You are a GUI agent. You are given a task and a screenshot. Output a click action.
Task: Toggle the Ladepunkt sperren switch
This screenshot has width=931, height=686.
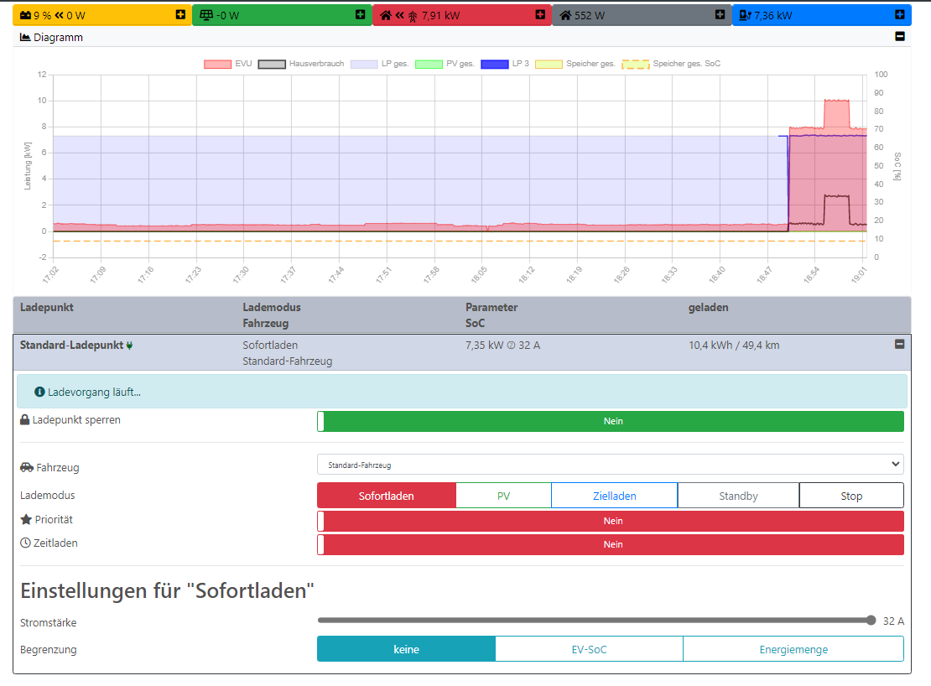point(611,421)
